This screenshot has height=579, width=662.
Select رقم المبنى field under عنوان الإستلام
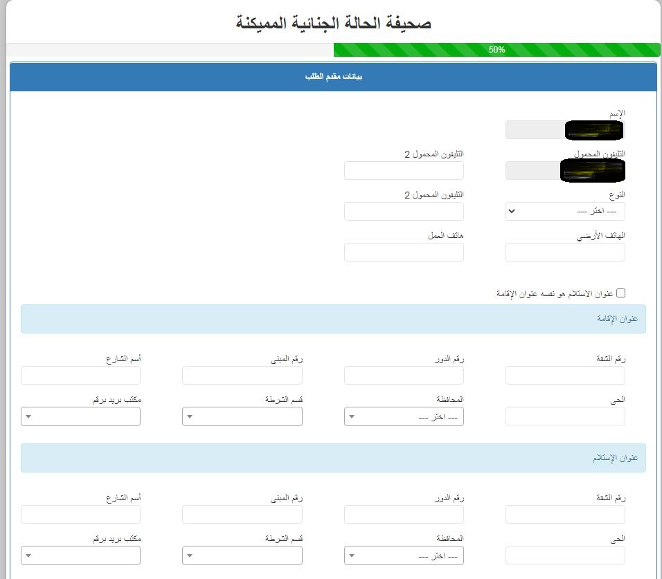[x=242, y=514]
